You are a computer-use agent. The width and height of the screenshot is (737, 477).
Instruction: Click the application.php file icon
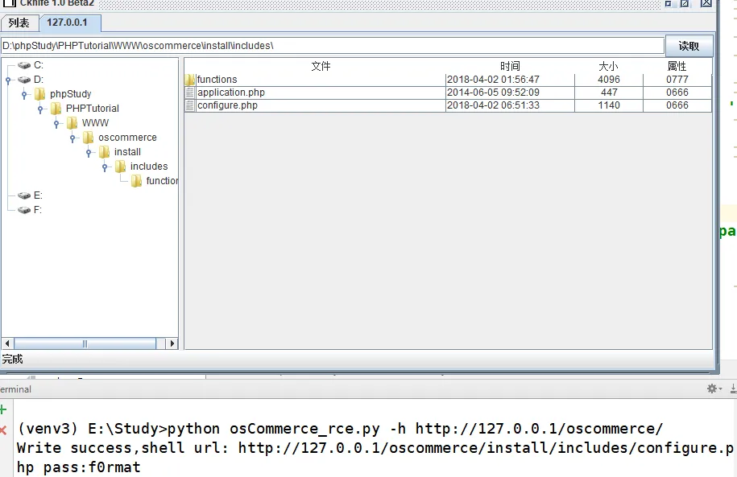tap(190, 93)
